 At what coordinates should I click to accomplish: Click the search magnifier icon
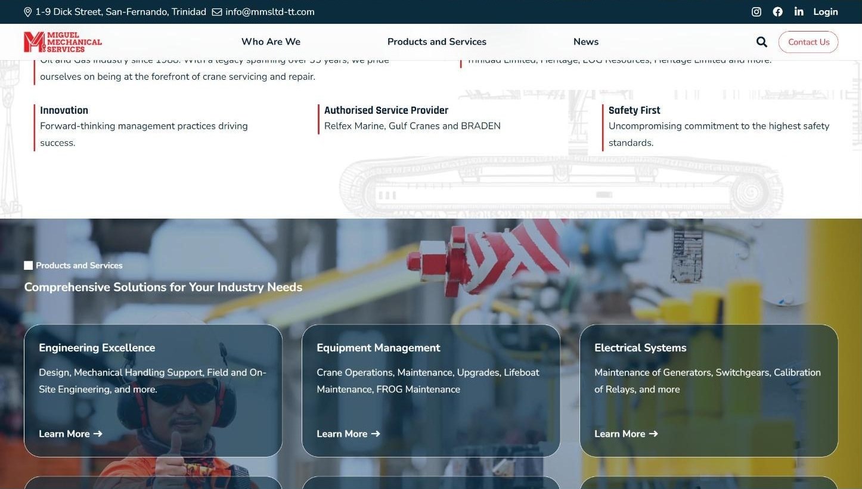[x=762, y=42]
